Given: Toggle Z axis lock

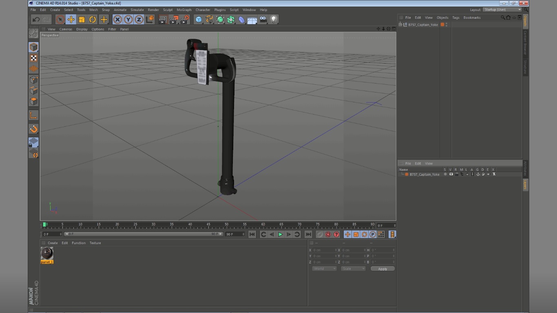Looking at the screenshot, I should point(139,19).
